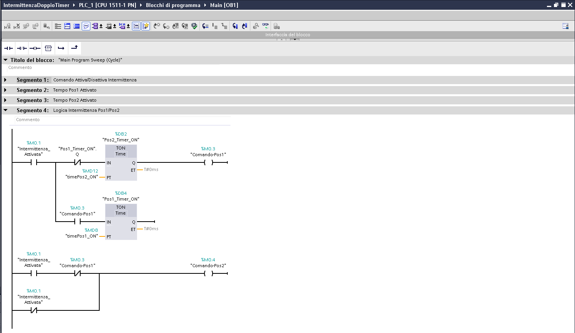Click the open branch favorites icon
The height and width of the screenshot is (333, 575).
click(61, 48)
